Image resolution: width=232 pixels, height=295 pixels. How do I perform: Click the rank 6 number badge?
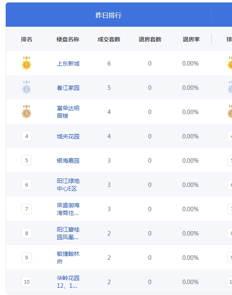point(27,185)
